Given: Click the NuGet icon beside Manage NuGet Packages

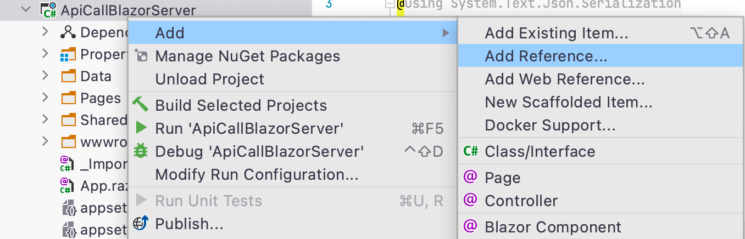Looking at the screenshot, I should point(141,56).
